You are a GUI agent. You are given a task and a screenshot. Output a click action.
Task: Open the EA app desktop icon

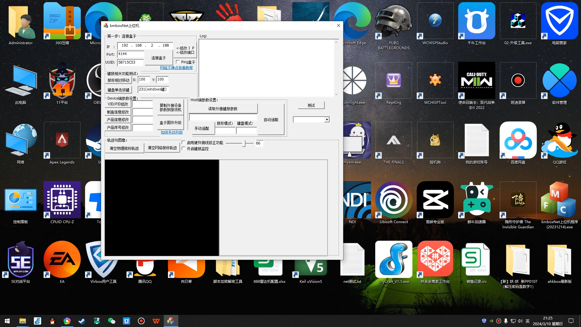click(62, 260)
